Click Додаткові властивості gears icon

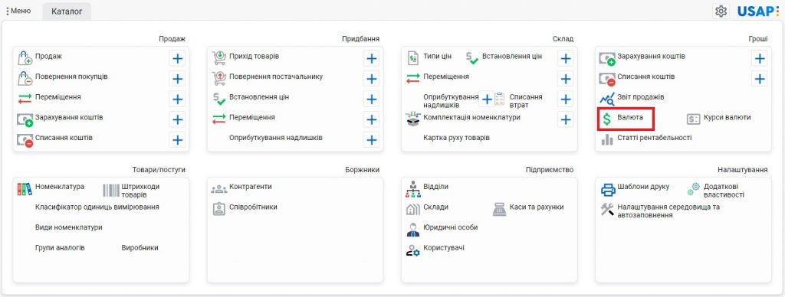tap(693, 188)
